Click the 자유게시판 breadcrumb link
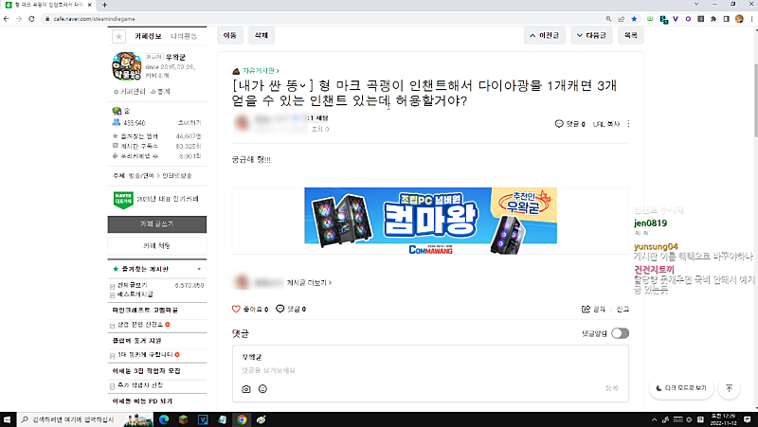 coord(261,70)
